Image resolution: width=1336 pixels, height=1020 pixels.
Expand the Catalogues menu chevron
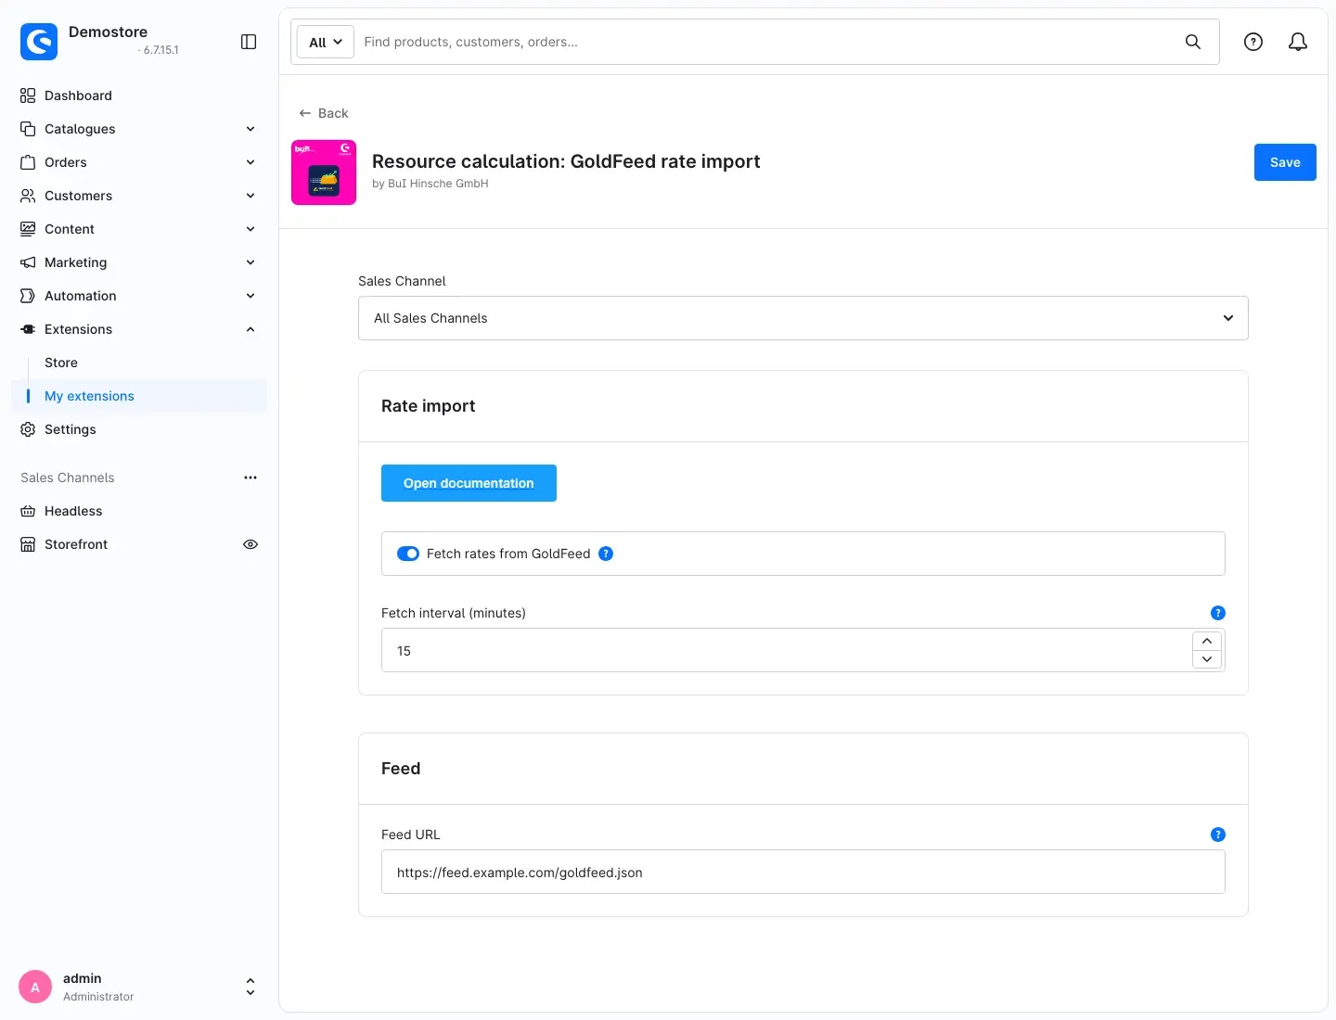(250, 129)
